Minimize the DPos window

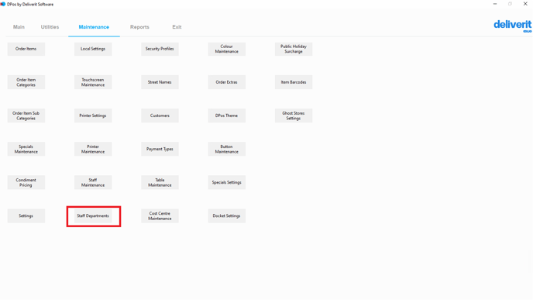pos(495,4)
